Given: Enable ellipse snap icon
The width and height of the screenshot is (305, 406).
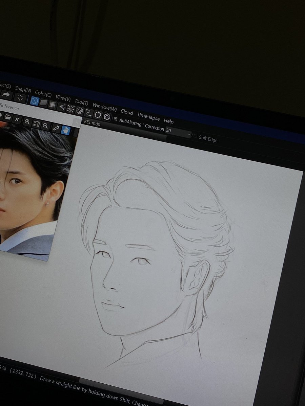Looking at the screenshot, I should (98, 115).
